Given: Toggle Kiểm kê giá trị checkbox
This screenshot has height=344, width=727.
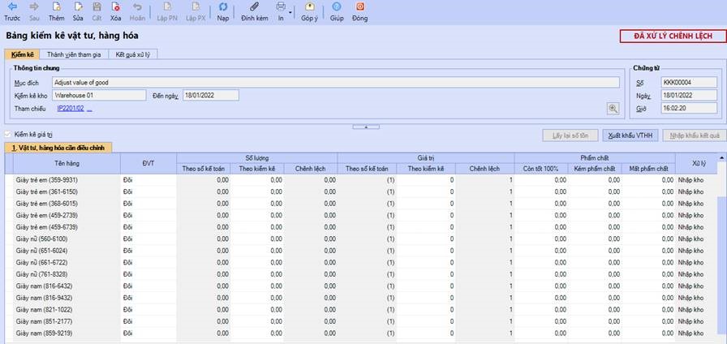Looking at the screenshot, I should [x=7, y=135].
